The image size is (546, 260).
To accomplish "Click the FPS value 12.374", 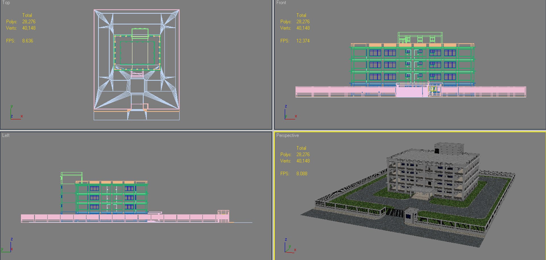I will [303, 41].
